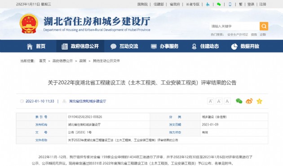
Task: Go to 首页 in navigation bar
Action: point(36,46)
